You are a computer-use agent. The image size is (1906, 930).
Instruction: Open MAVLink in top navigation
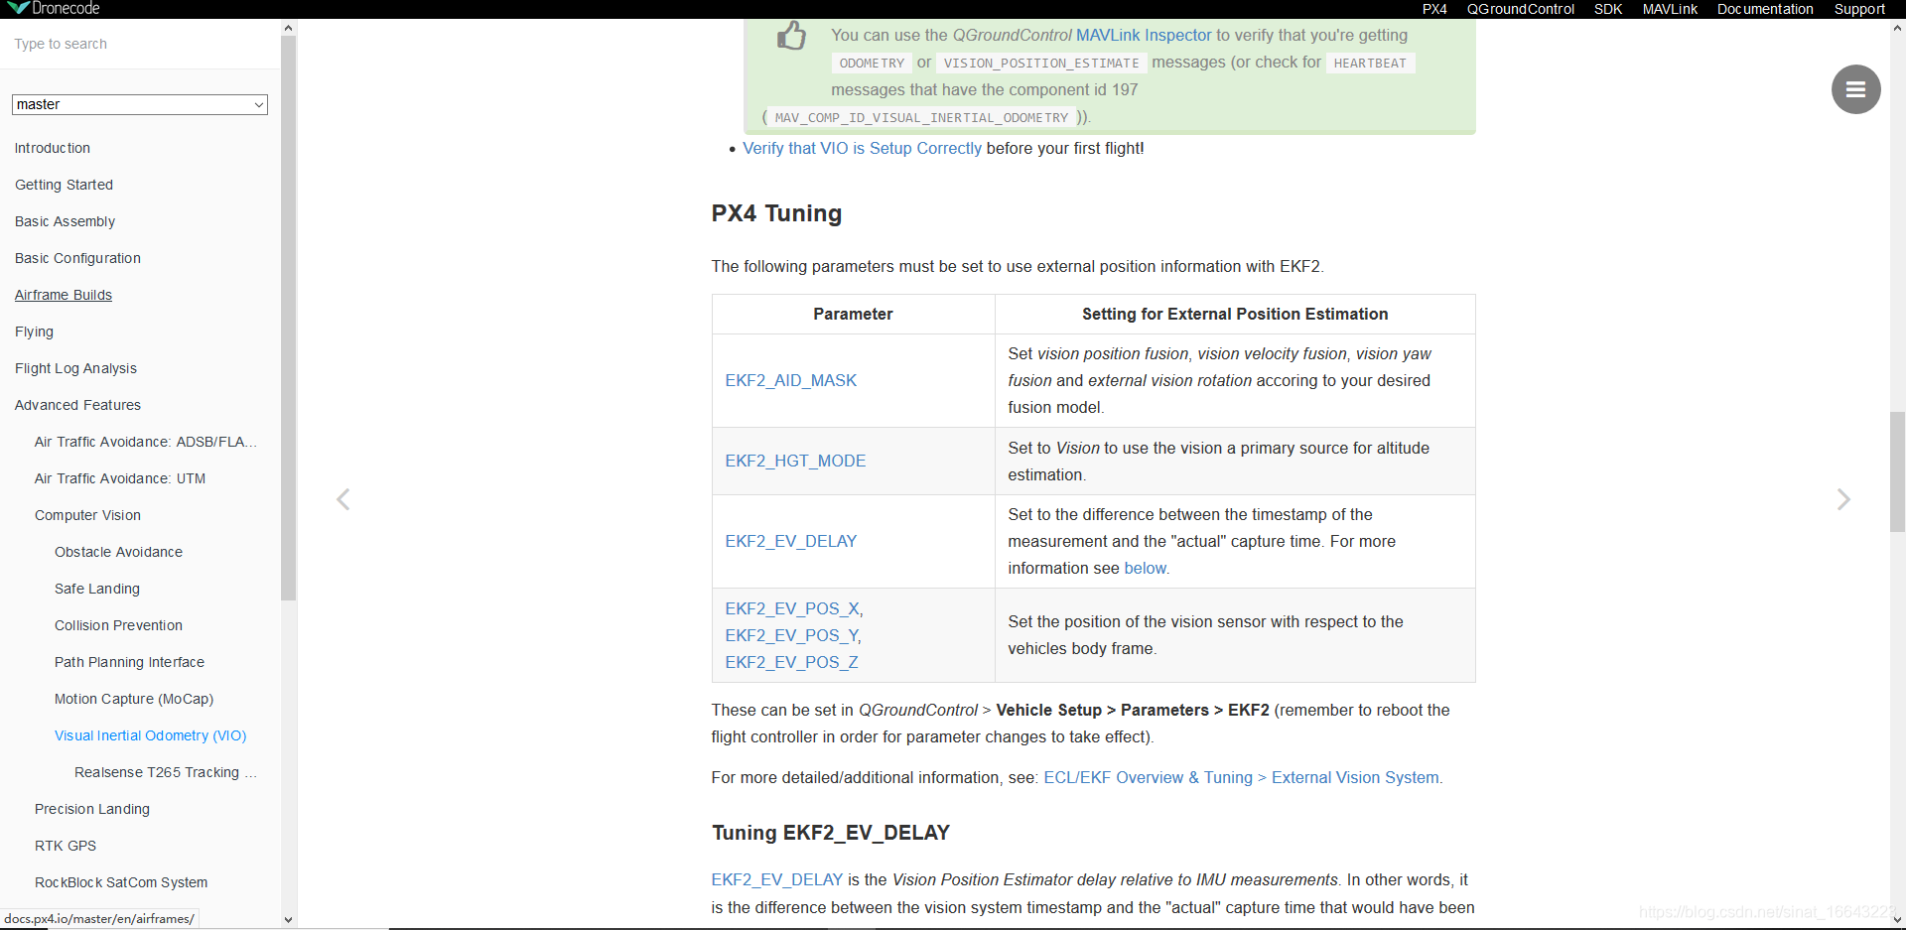[1670, 9]
